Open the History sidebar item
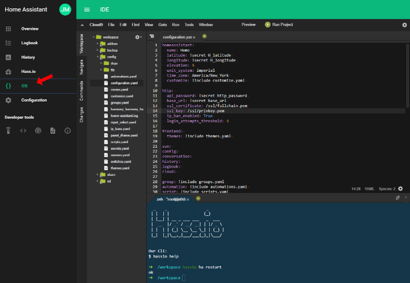This screenshot has width=410, height=283. tap(28, 57)
